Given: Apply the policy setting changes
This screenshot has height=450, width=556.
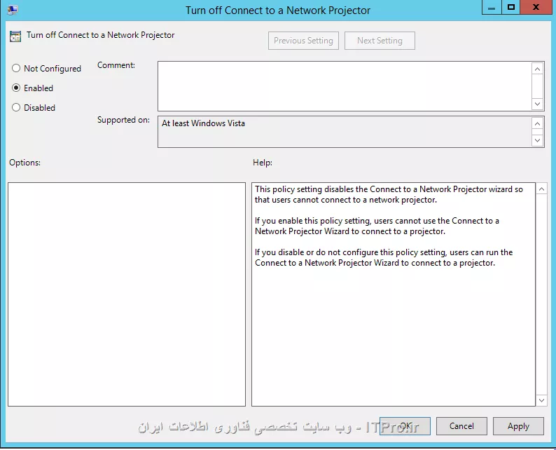Looking at the screenshot, I should (518, 426).
